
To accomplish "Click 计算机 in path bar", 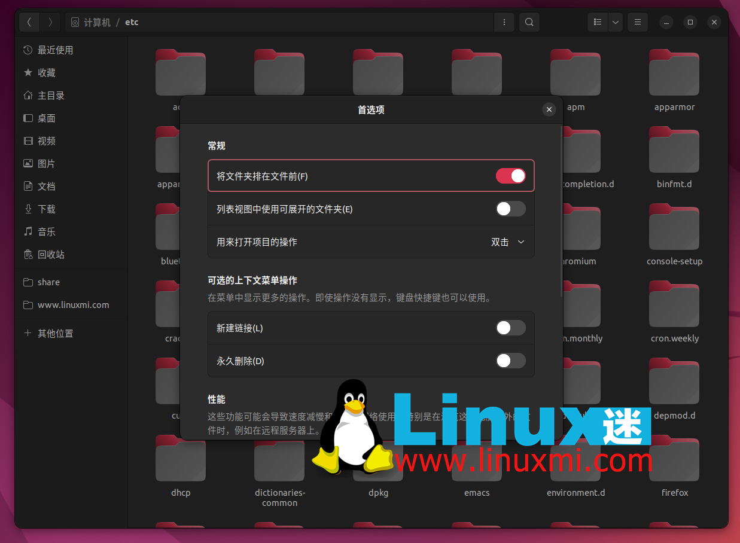I will 98,22.
